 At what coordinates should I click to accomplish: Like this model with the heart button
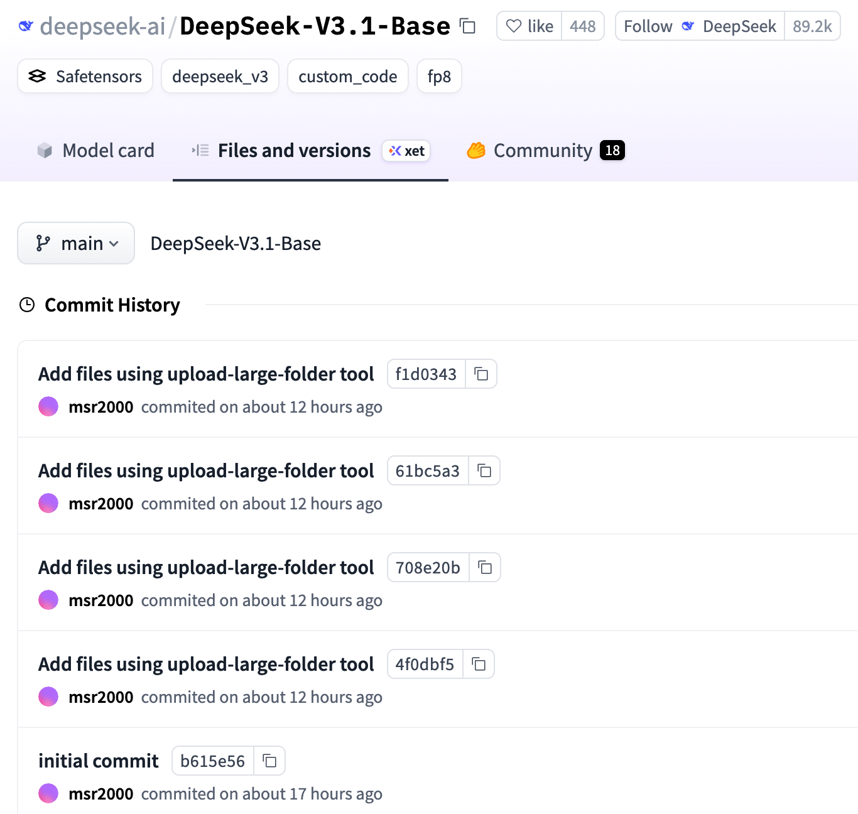click(x=529, y=26)
